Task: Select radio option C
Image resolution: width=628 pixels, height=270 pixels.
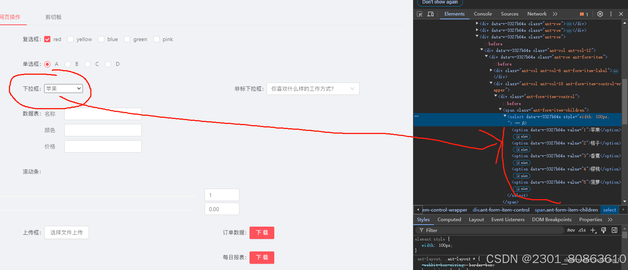Action: pos(88,64)
